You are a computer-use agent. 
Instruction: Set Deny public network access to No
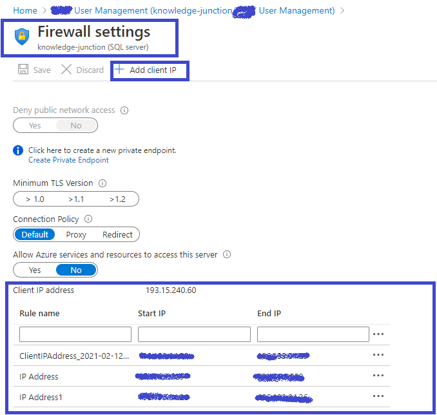click(x=76, y=126)
